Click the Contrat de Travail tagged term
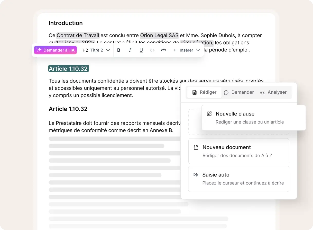The height and width of the screenshot is (230, 313). (x=78, y=36)
